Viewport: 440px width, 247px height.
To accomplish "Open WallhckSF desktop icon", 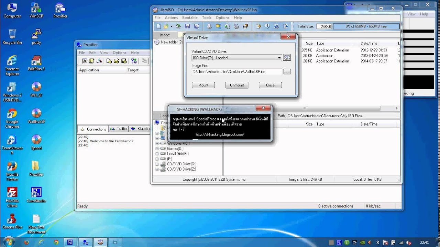I will (36, 116).
